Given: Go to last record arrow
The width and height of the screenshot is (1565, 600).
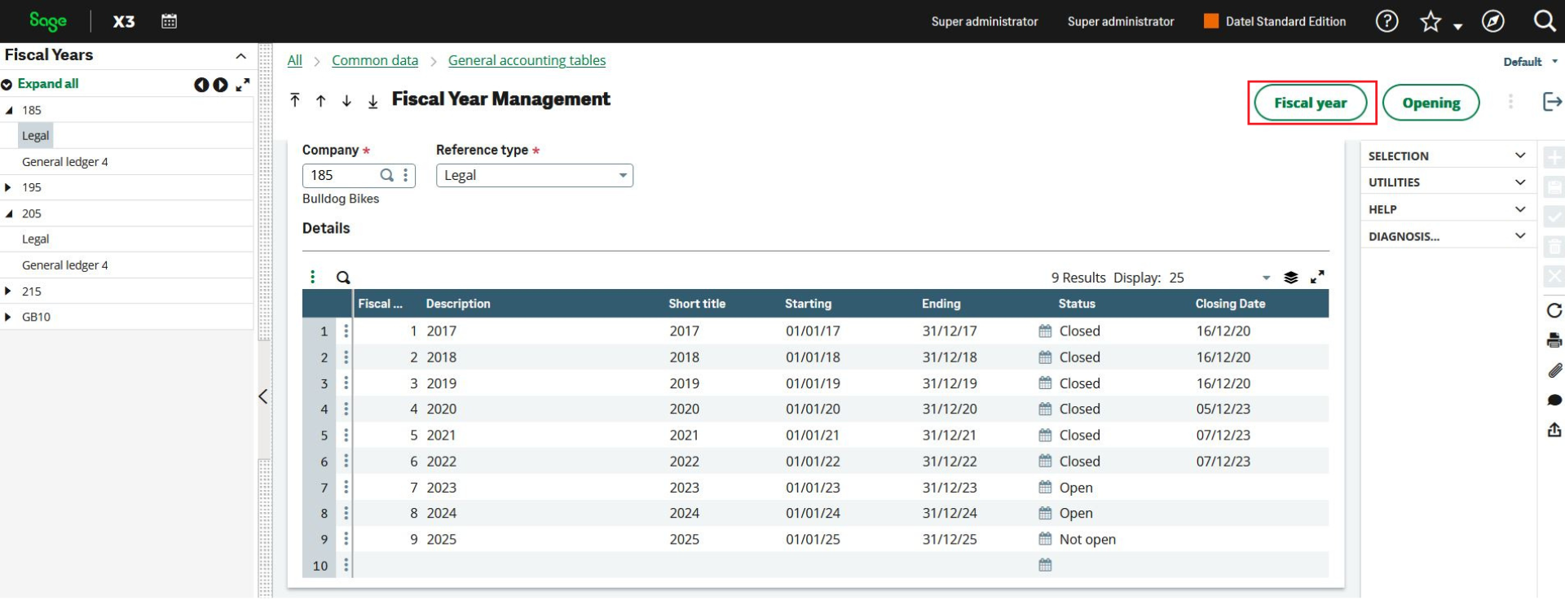Looking at the screenshot, I should [x=373, y=101].
